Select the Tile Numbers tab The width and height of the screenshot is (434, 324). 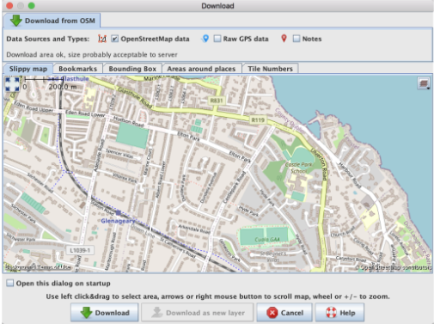pyautogui.click(x=271, y=69)
